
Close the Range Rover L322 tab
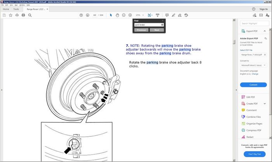pyautogui.click(x=47, y=9)
